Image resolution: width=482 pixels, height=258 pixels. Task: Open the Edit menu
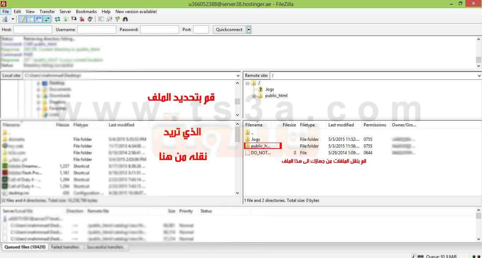coord(17,12)
